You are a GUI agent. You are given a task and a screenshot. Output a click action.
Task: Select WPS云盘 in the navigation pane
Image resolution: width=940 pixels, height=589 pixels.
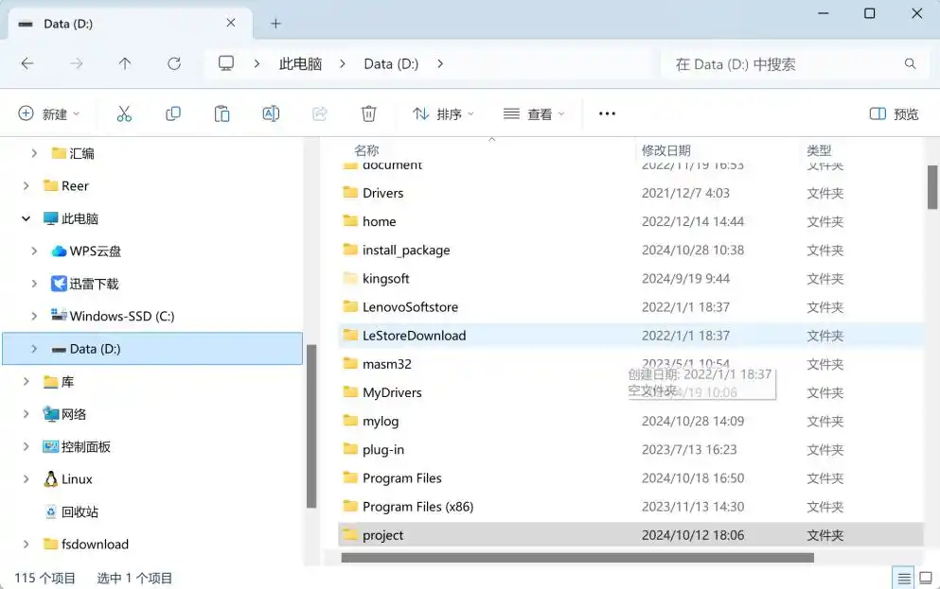[x=96, y=251]
